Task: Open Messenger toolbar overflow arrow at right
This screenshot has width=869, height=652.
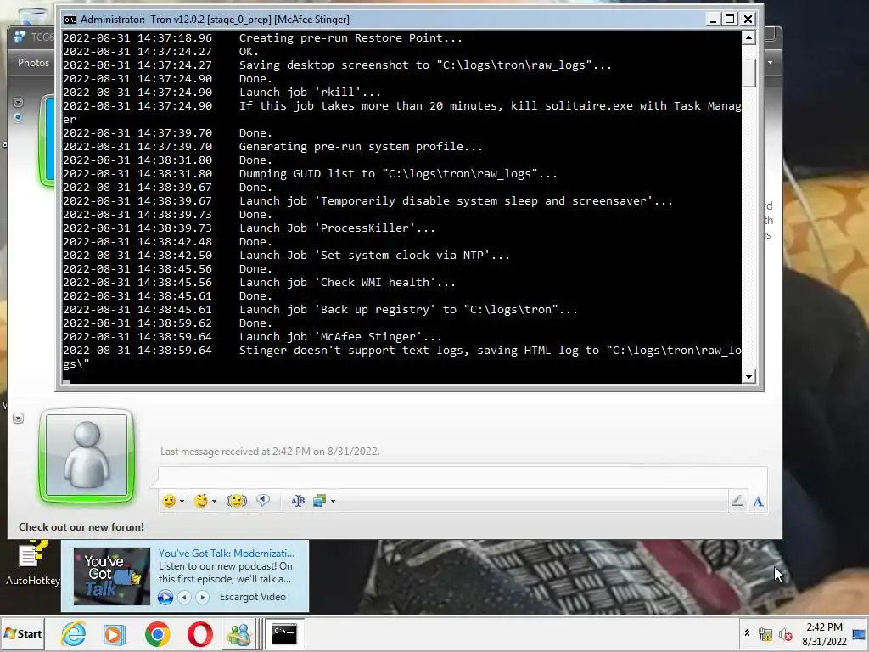Action: (770, 63)
